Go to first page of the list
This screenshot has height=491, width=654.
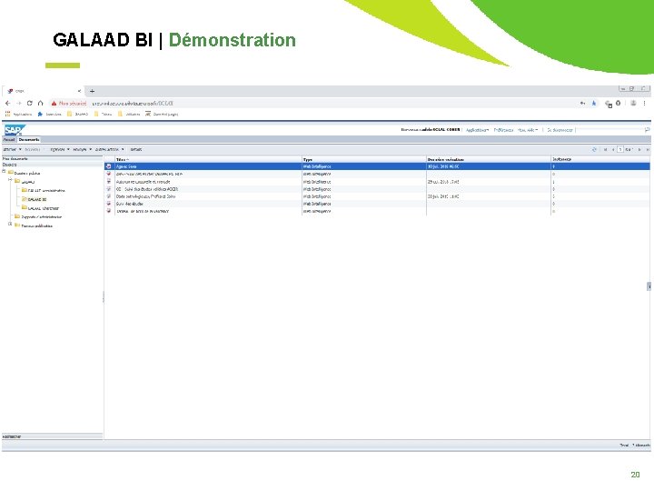coord(605,149)
